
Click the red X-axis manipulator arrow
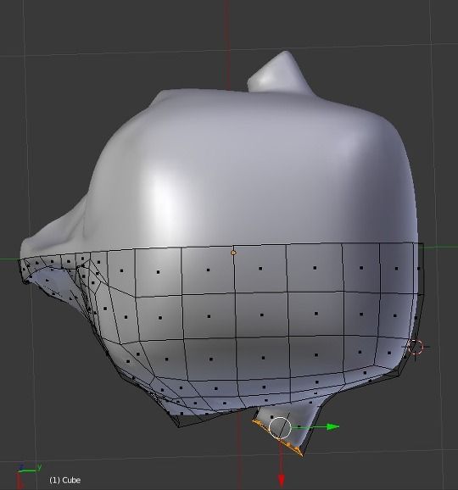(x=282, y=480)
